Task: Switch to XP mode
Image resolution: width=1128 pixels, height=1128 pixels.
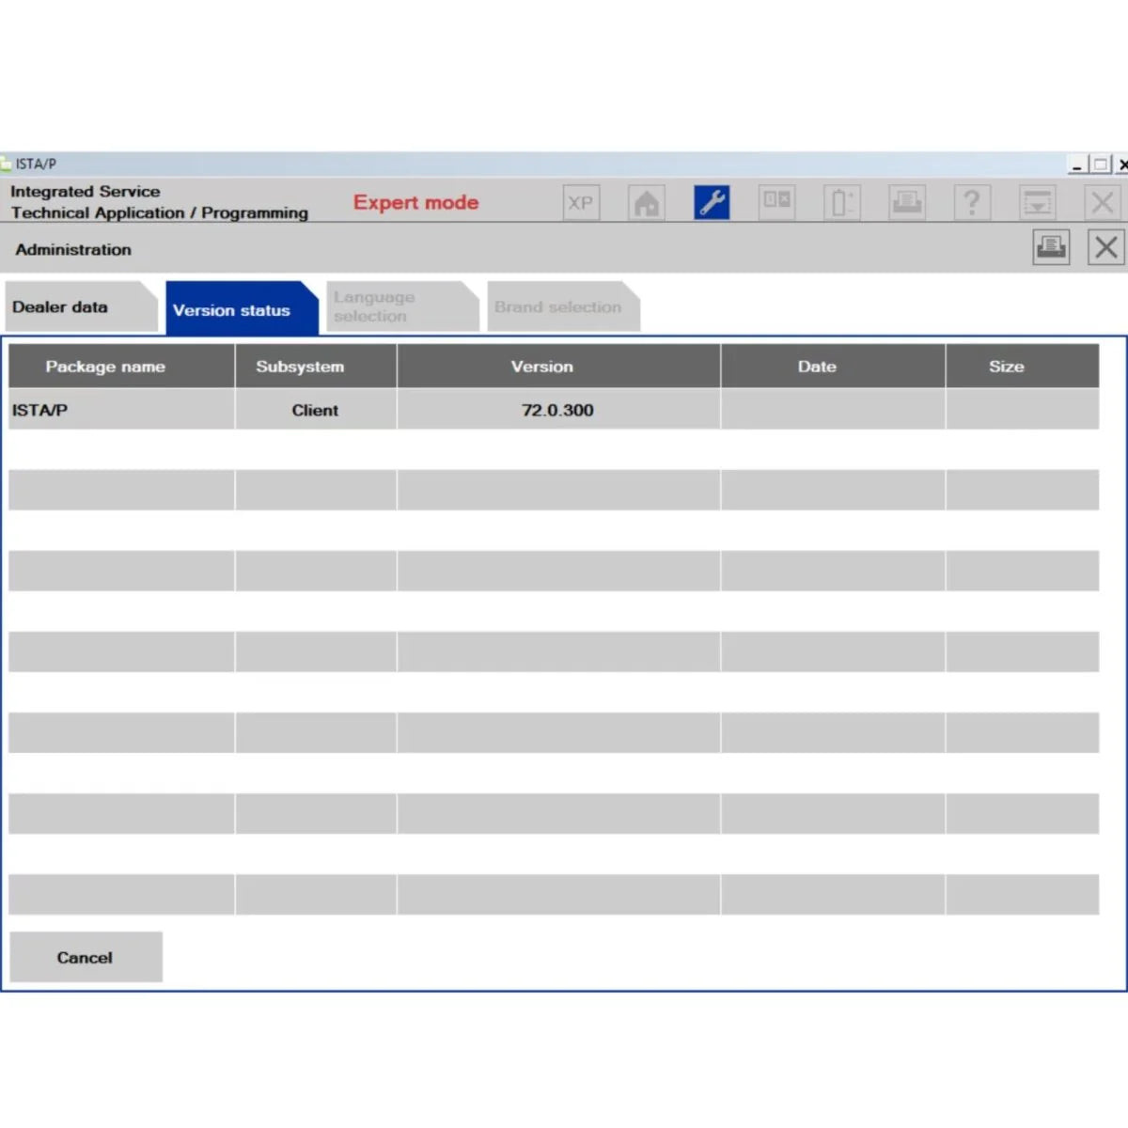Action: click(581, 202)
